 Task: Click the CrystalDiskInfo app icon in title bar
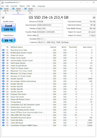coord(2,2)
